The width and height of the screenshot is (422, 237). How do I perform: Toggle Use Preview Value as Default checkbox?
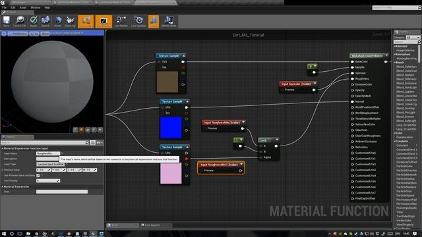[x=38, y=175]
